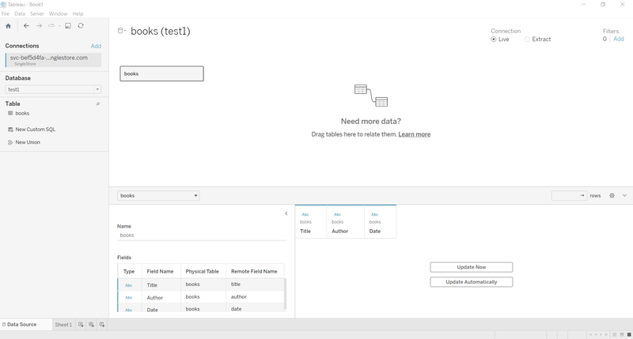Click the New Worksheet icon

coord(81,325)
